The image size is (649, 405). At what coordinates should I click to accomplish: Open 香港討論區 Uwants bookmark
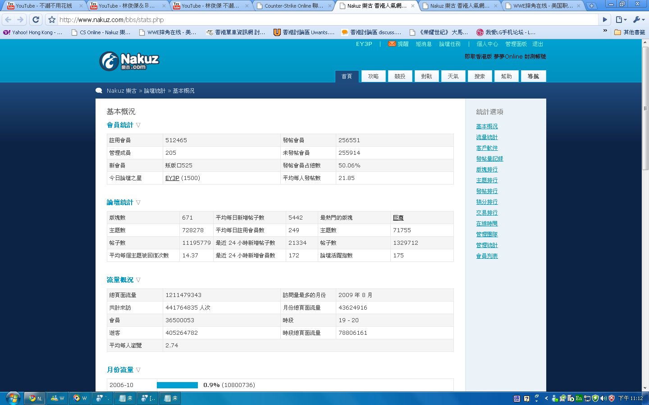304,32
